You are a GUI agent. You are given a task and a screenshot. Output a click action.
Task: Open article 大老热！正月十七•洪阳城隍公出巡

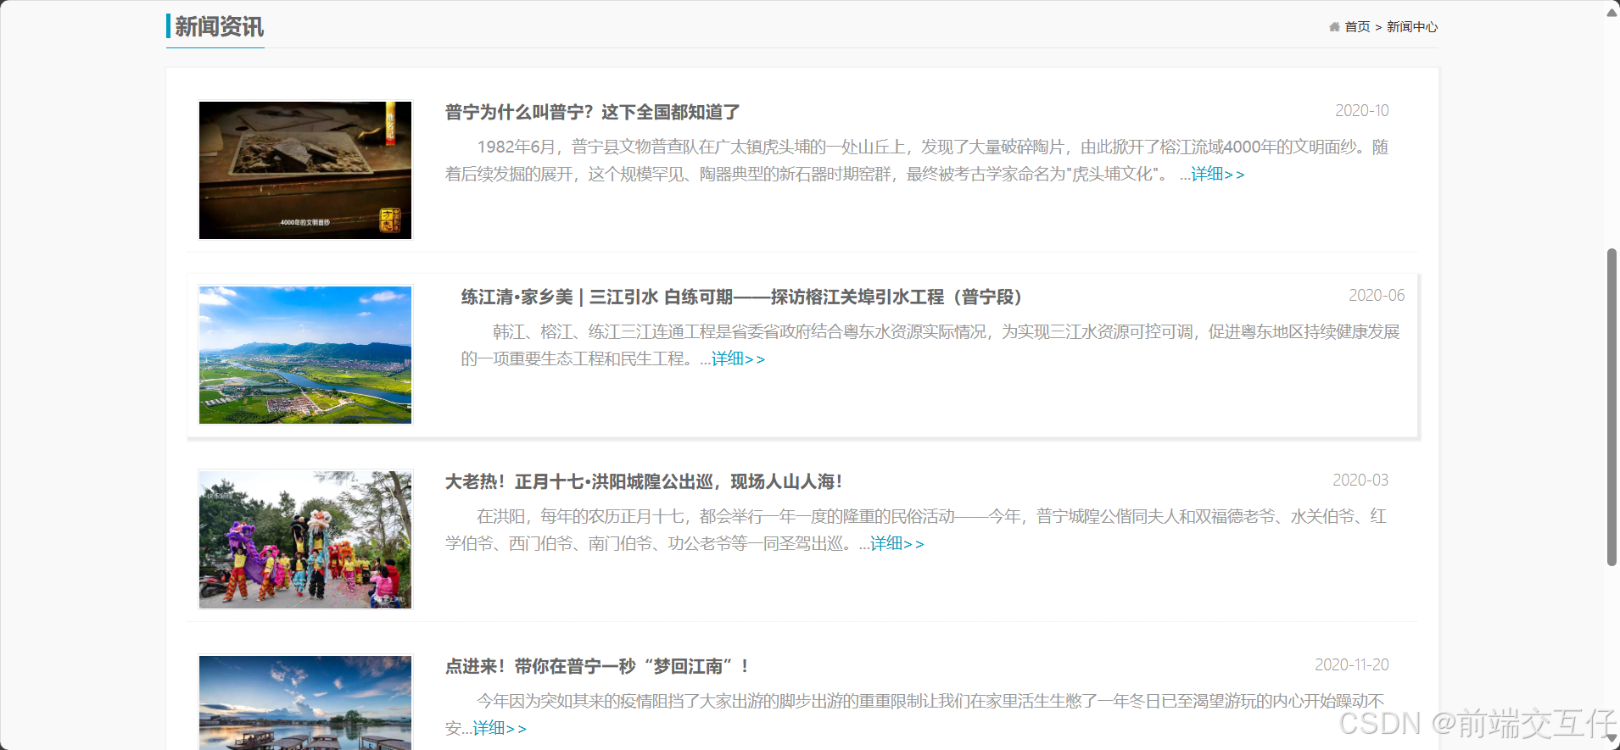pos(644,481)
